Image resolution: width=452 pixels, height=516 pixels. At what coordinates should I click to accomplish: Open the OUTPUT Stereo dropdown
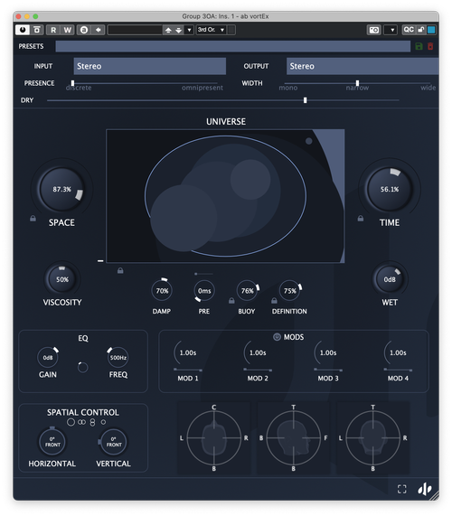[x=363, y=66]
